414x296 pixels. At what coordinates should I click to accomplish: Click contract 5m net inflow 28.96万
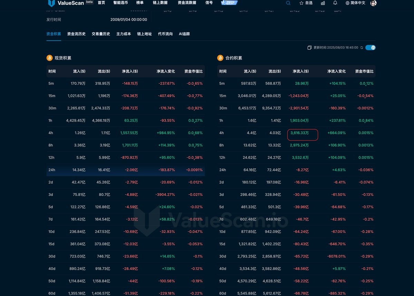pyautogui.click(x=302, y=83)
